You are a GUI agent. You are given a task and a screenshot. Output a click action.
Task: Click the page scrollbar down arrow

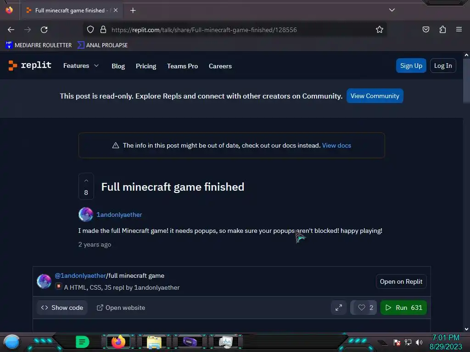[466, 329]
